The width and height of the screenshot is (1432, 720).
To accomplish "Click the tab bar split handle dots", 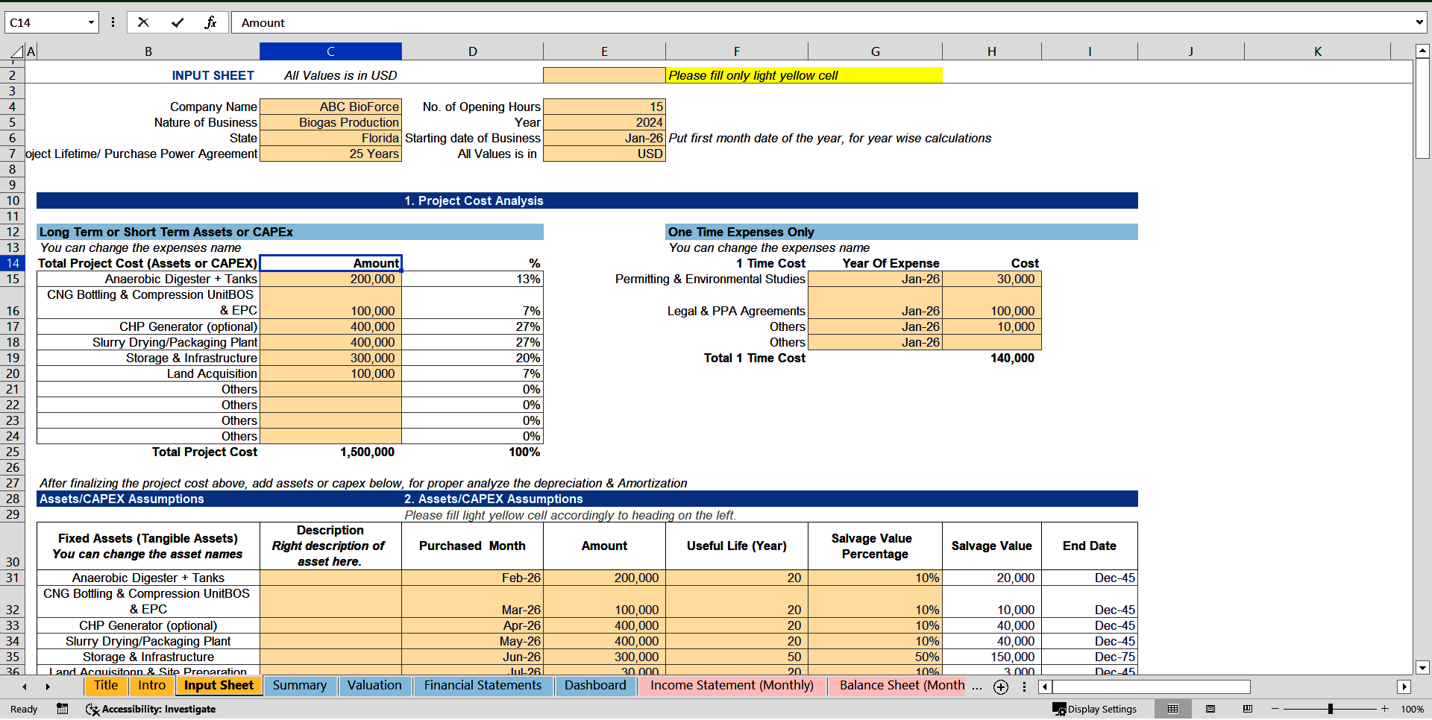I will [1024, 687].
